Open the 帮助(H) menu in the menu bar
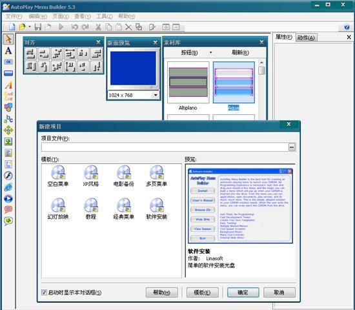The width and height of the screenshot is (355, 310). click(127, 16)
